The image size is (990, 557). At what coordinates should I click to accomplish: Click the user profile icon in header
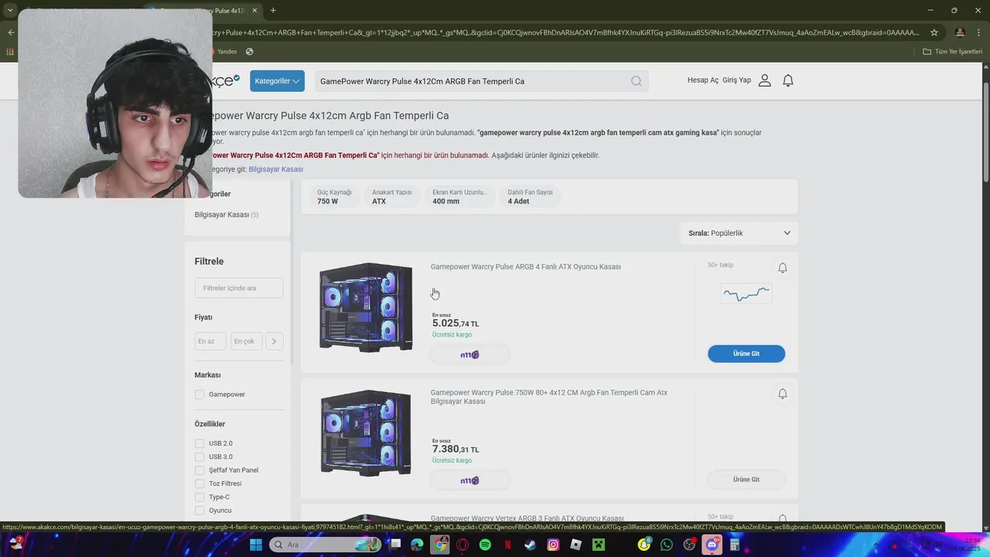(765, 80)
